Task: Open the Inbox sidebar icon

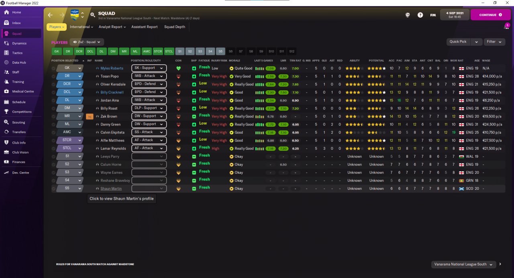Action: pos(6,23)
